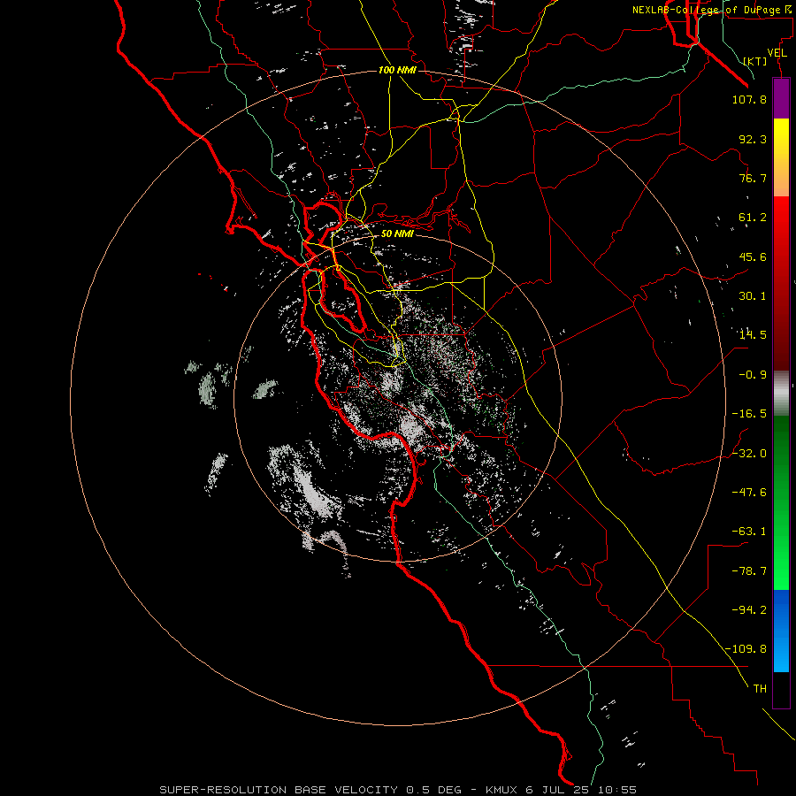Select the -94.2 velocity scale value
This screenshot has height=796, width=796.
pyautogui.click(x=749, y=610)
